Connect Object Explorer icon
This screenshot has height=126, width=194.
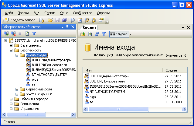[x=6, y=33]
